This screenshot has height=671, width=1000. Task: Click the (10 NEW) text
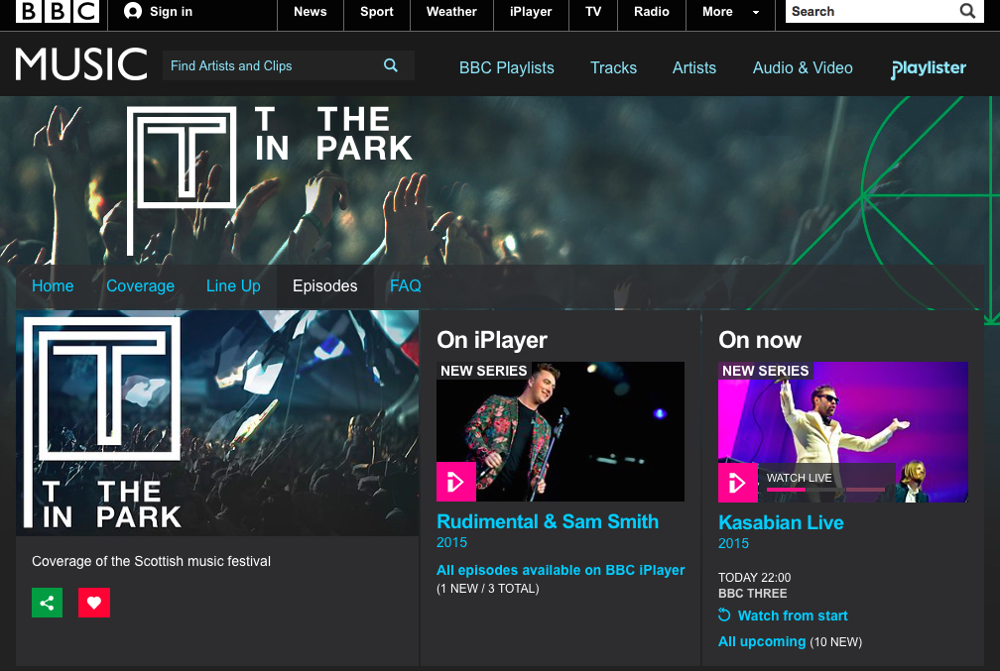pos(835,642)
